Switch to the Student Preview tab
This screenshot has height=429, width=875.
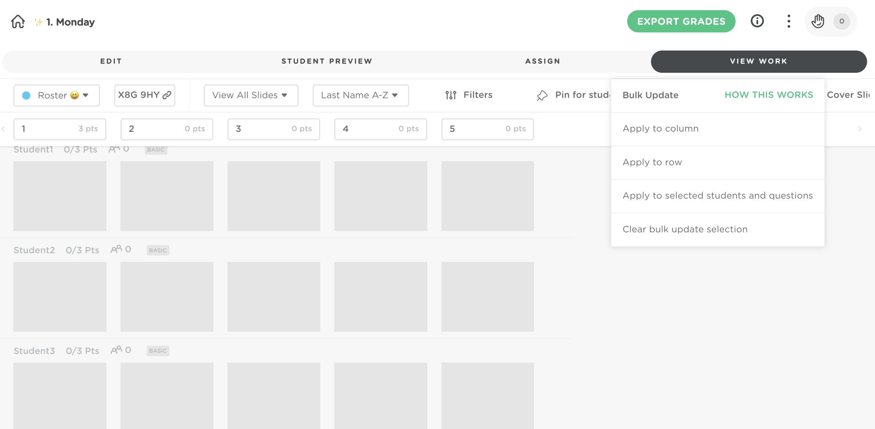[327, 61]
